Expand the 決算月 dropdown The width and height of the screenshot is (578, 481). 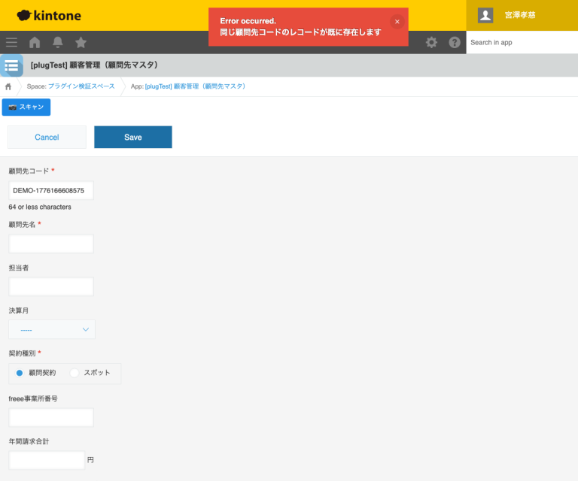point(52,329)
